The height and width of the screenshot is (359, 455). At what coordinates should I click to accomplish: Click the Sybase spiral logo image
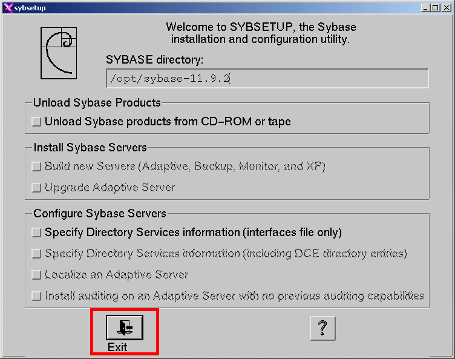coord(59,53)
